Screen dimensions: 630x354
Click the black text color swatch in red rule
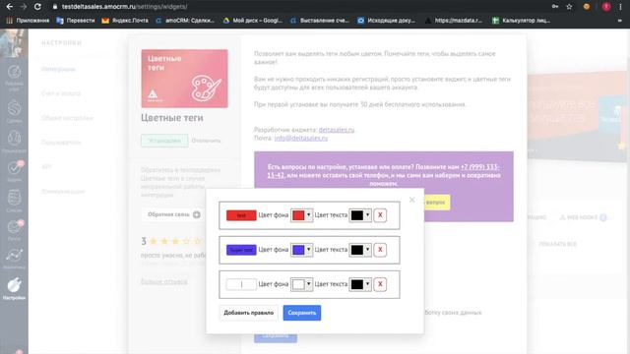(x=356, y=215)
